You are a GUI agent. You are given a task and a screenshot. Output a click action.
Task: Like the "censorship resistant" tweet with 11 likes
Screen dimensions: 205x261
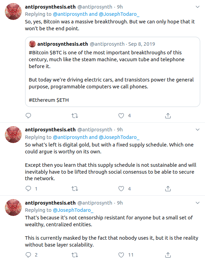pyautogui.click(x=121, y=255)
